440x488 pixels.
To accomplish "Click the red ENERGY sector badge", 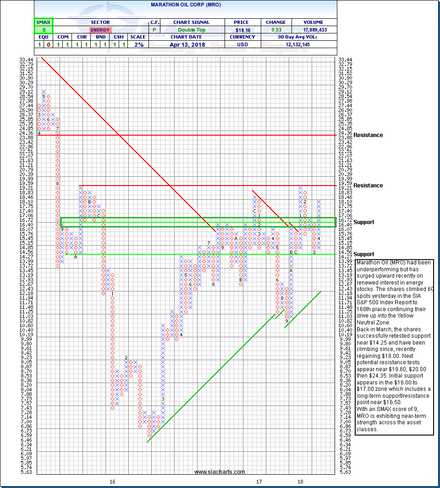I will tap(99, 30).
